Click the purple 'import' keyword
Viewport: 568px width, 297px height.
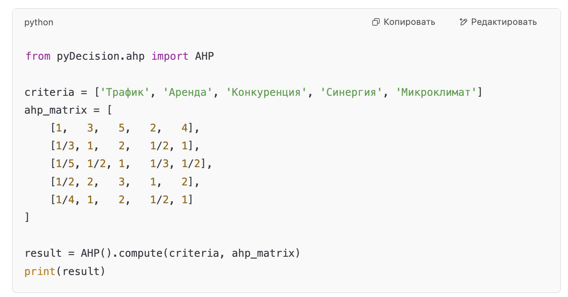click(170, 56)
